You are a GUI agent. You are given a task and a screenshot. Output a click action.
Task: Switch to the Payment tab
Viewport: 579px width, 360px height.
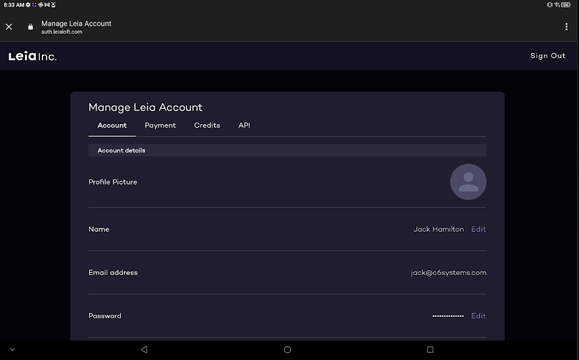click(x=160, y=125)
